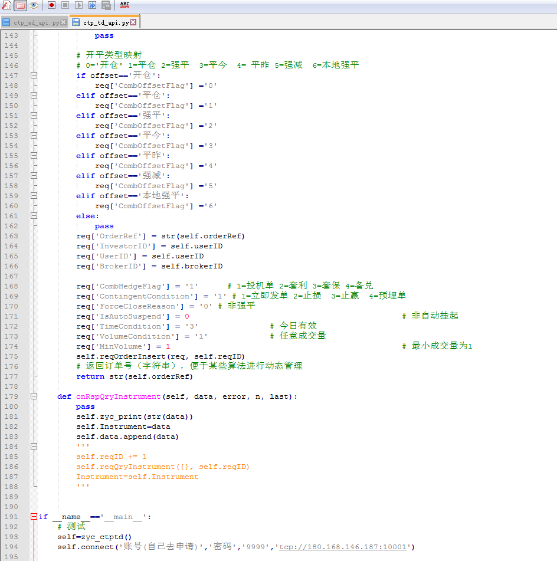Click line number 168 in the margin

[11, 286]
